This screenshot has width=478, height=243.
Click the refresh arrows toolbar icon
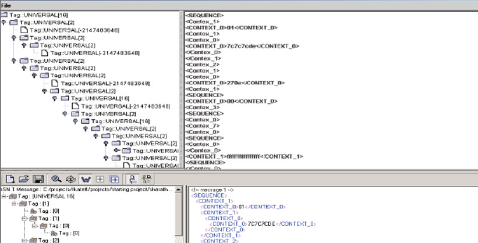click(71, 180)
